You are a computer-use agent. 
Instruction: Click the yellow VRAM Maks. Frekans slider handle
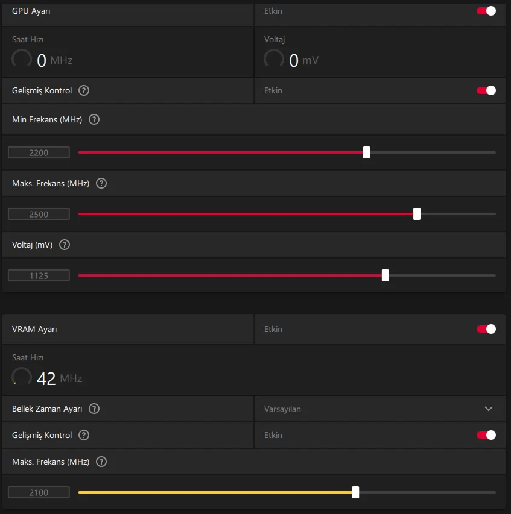355,492
